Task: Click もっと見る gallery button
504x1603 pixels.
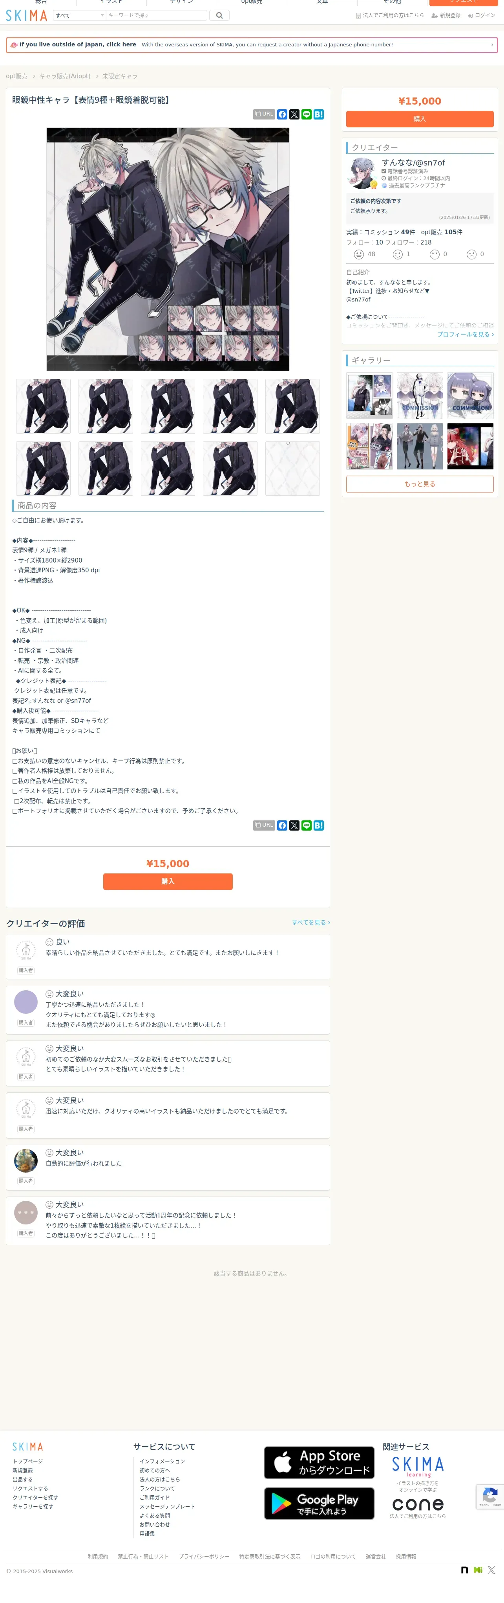Action: pos(420,484)
